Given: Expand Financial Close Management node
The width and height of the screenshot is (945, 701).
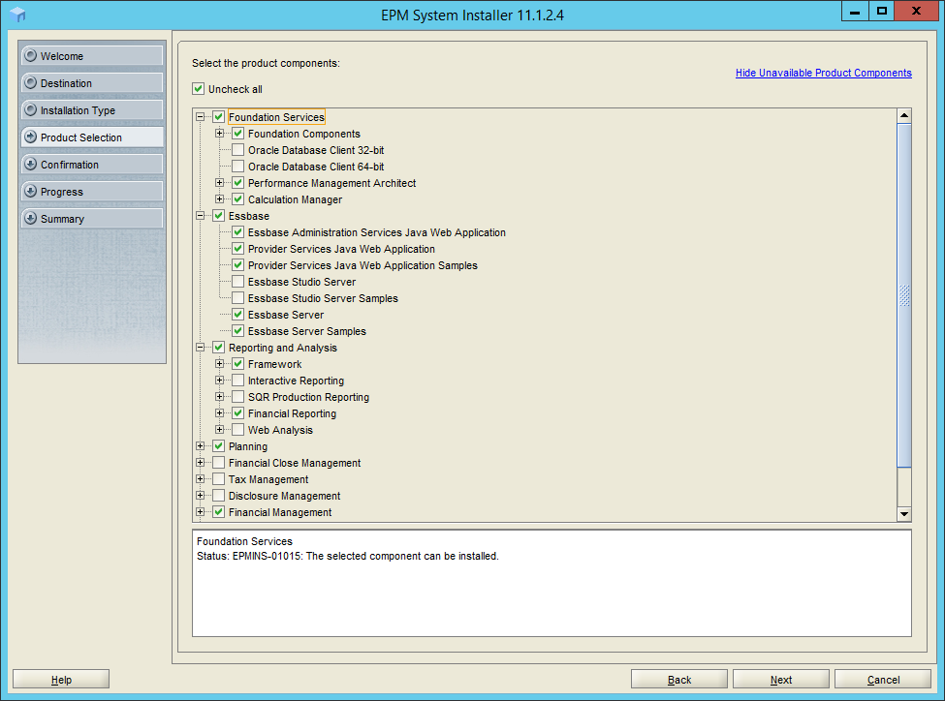Looking at the screenshot, I should point(200,463).
